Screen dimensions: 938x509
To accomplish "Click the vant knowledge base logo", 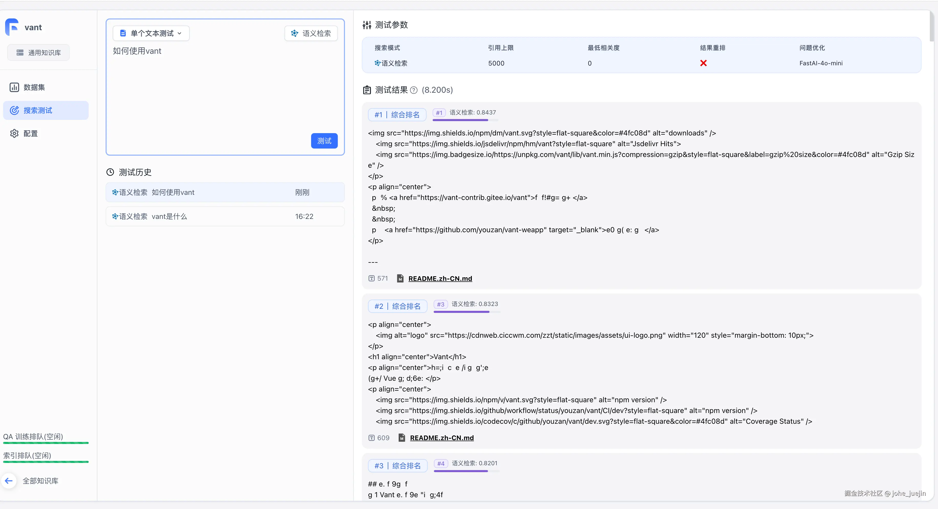I will click(12, 27).
